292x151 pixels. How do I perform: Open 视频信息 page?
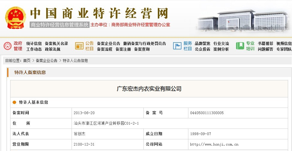284,43
